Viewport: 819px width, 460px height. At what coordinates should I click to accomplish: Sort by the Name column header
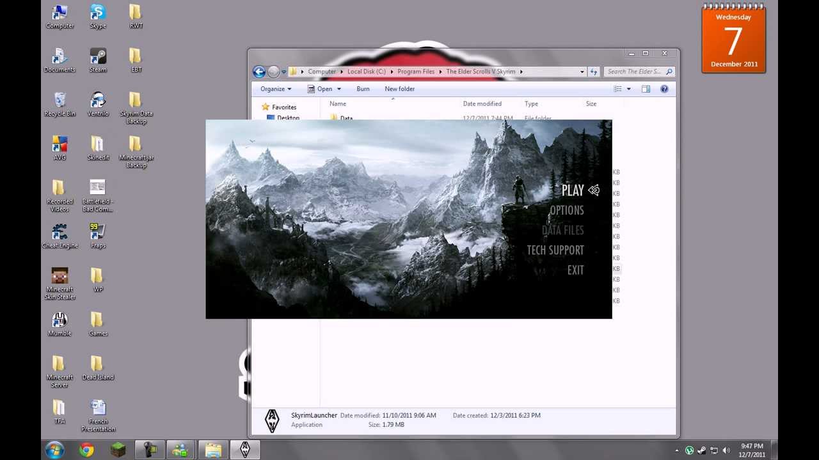(338, 103)
